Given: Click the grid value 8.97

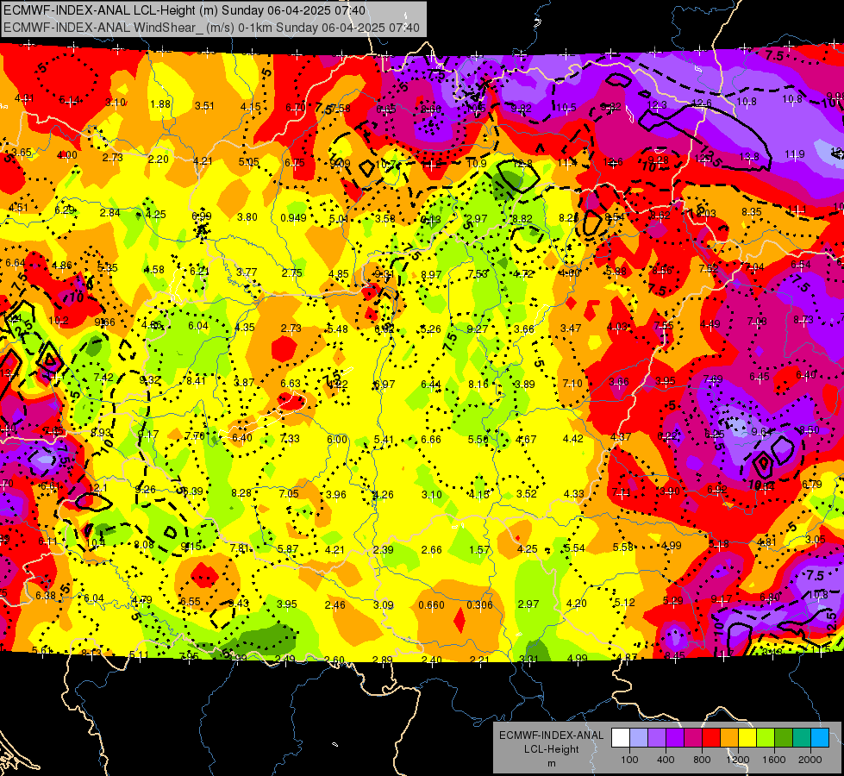Looking at the screenshot, I should tap(430, 275).
